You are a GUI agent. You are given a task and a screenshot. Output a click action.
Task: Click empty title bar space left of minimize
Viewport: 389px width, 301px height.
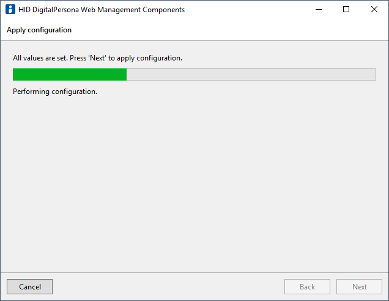pos(245,10)
